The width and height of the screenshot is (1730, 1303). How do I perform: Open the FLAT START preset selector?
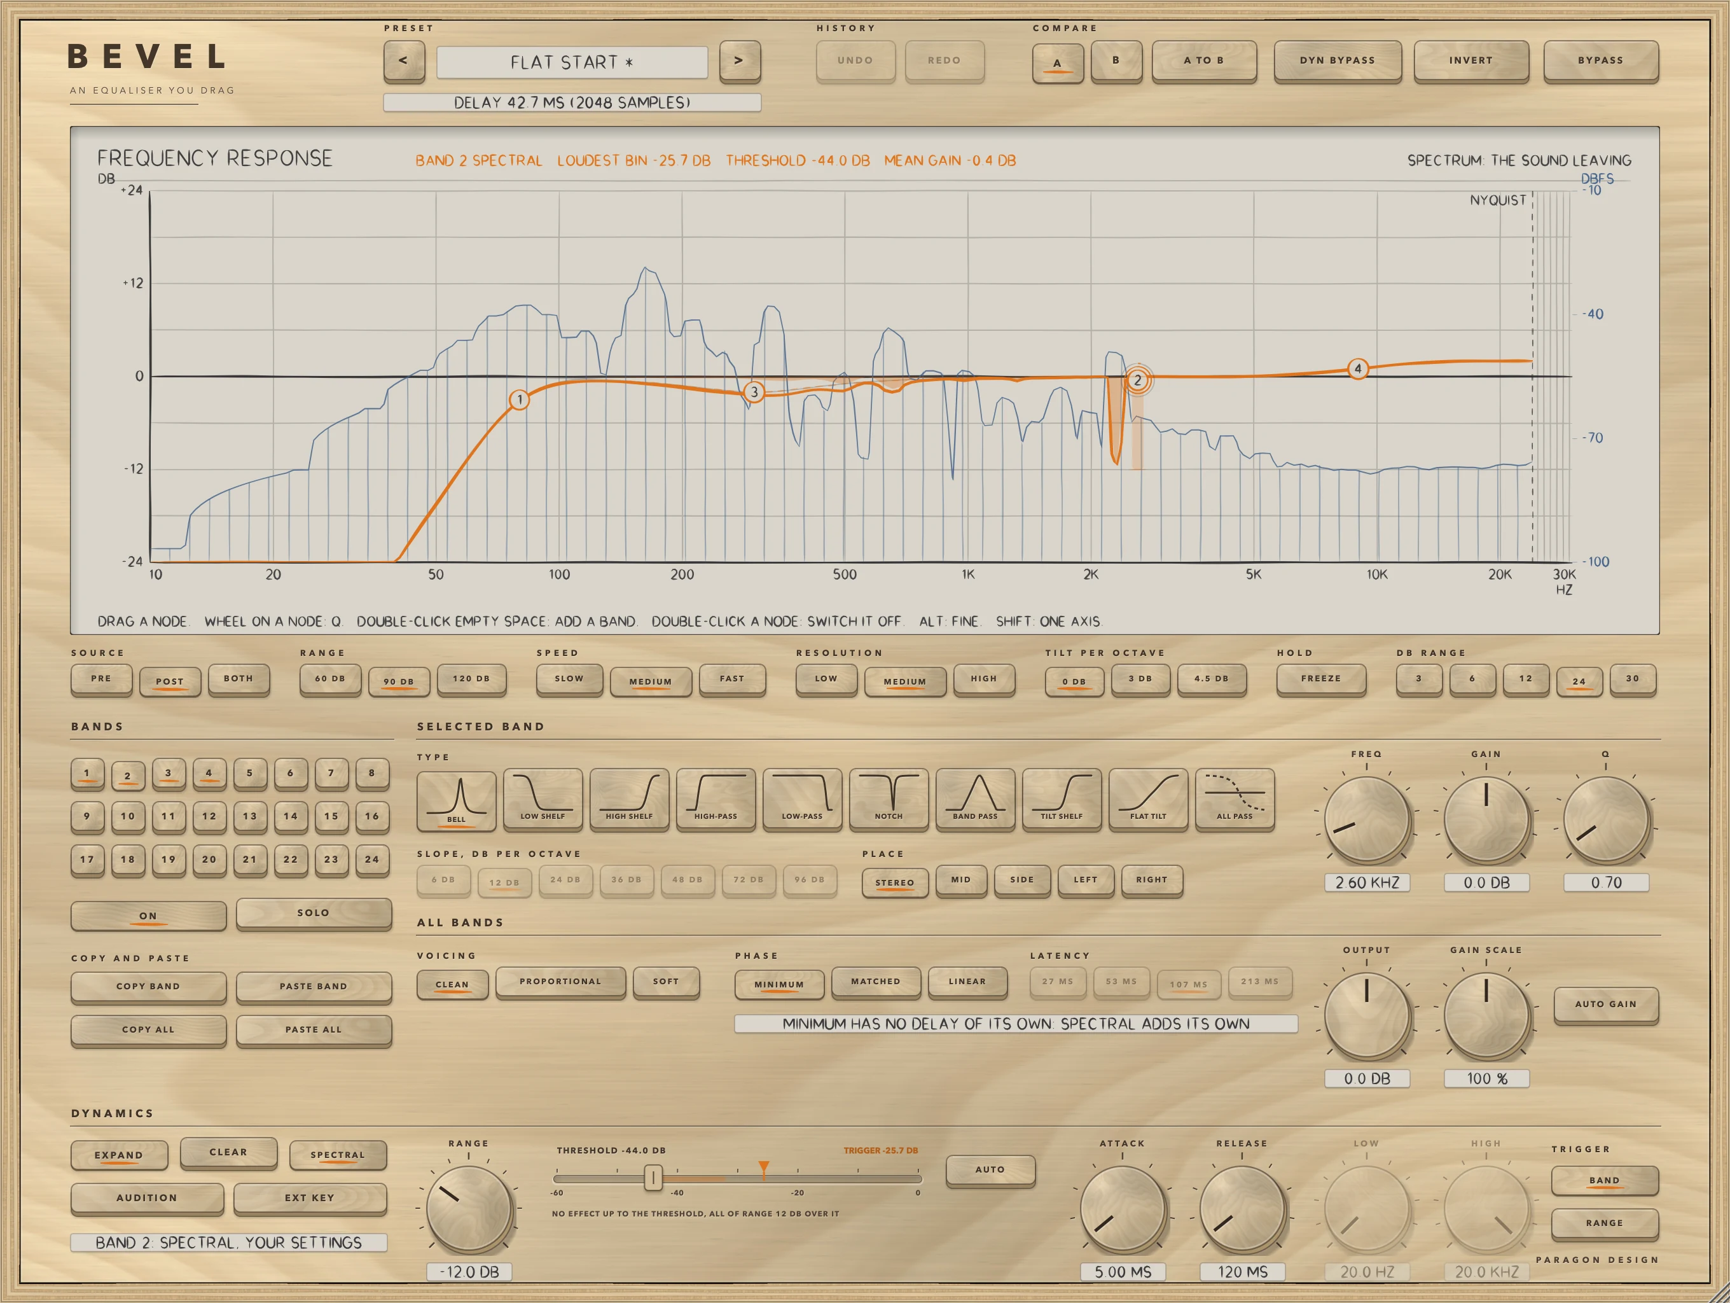point(572,62)
